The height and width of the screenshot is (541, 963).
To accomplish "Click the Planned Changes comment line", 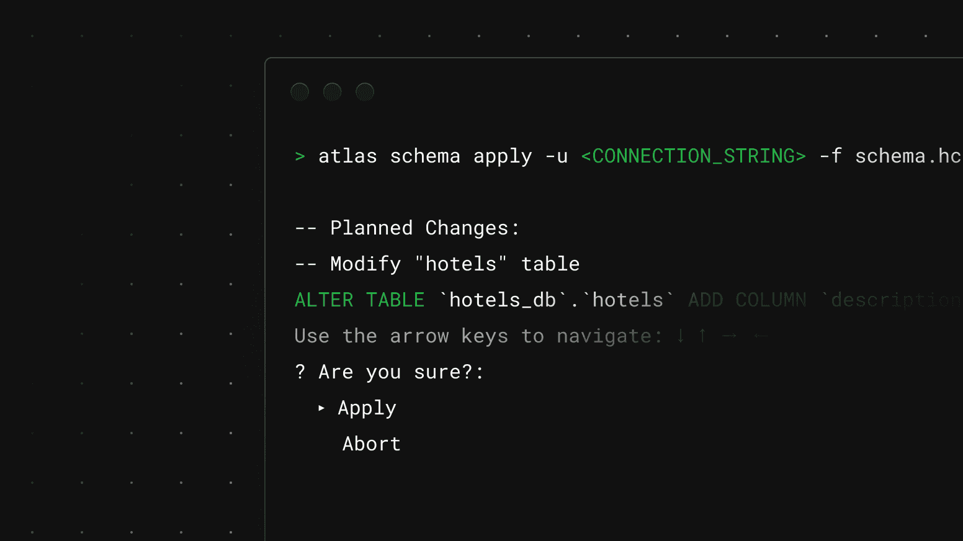I will 406,228.
